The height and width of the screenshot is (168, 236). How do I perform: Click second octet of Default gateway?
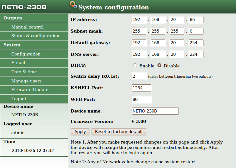[158, 43]
